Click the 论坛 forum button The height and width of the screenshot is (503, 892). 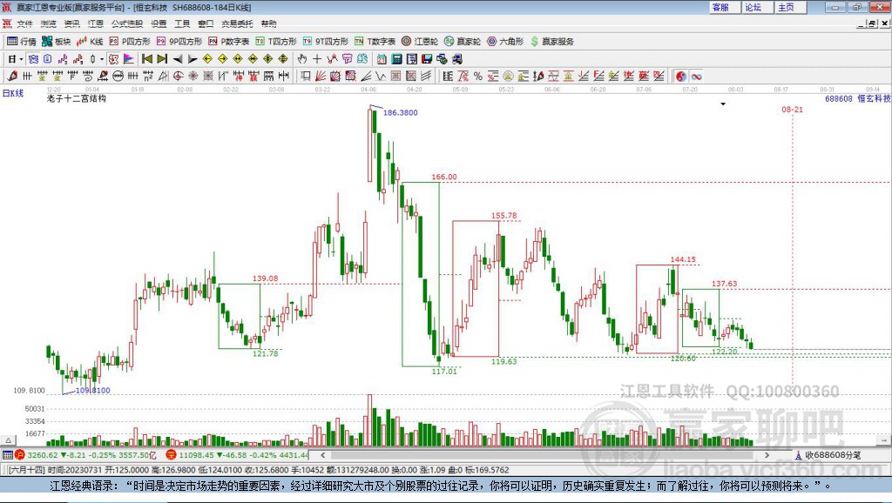tap(756, 7)
